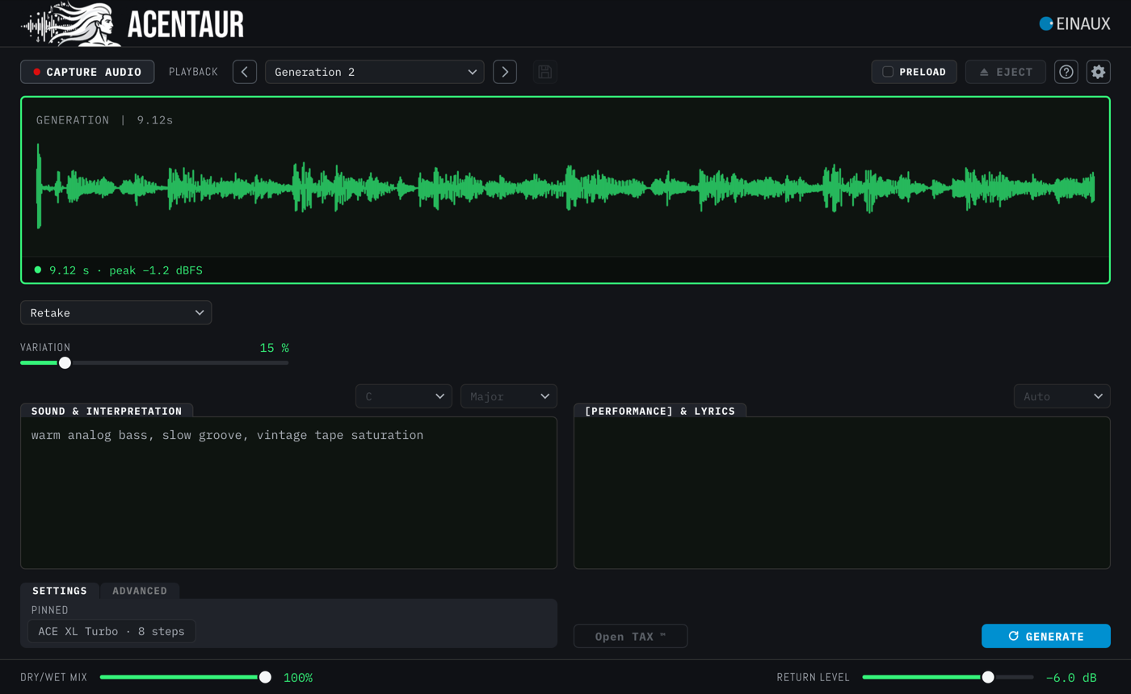The image size is (1131, 694).
Task: Open settings via the gear icon
Action: coord(1099,72)
